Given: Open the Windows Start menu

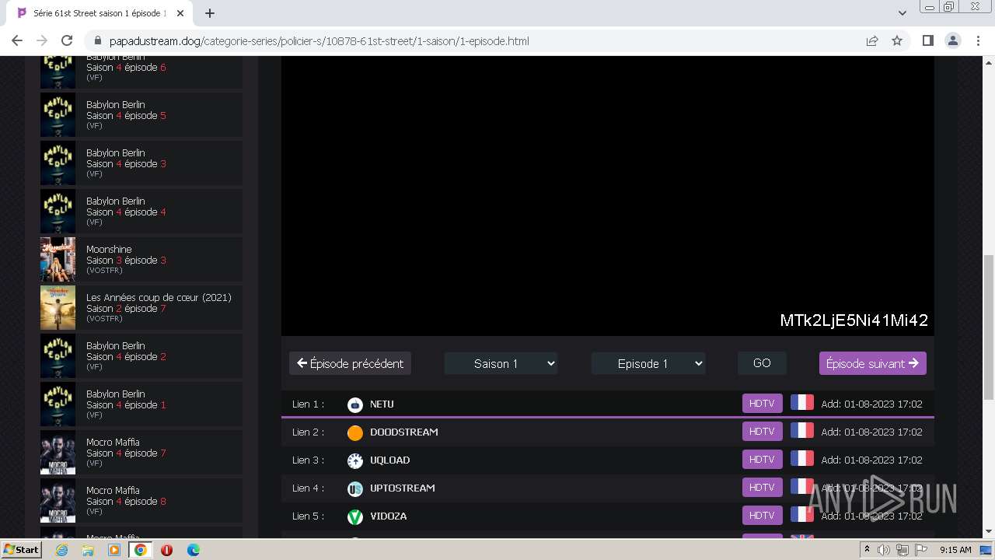Looking at the screenshot, I should pyautogui.click(x=22, y=550).
